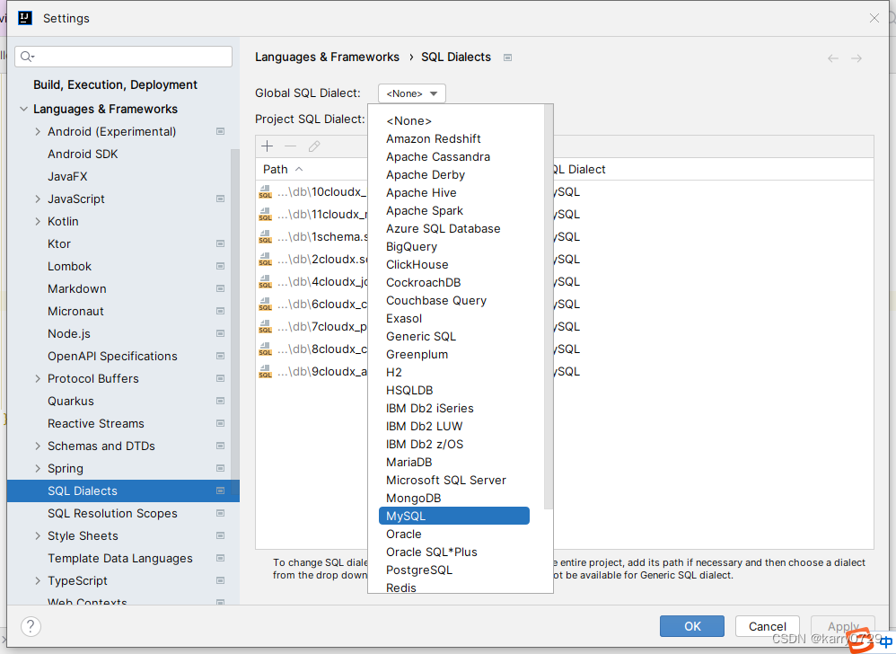Click the SQL file icon beside 10cloudx path
Viewport: 896px width, 654px height.
[265, 191]
